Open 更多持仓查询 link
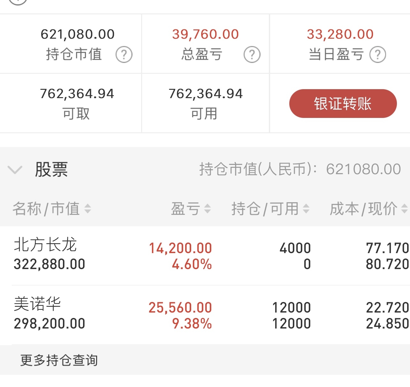This screenshot has width=410, height=387. [59, 360]
